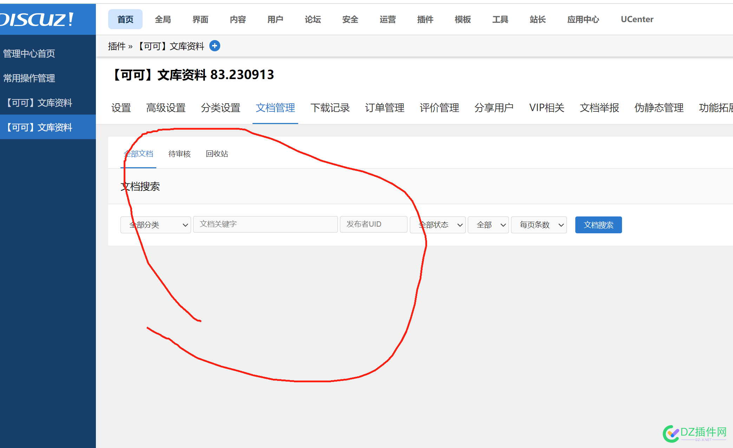Screen dimensions: 733x448
Task: Click the 发布者UID input box
Action: 373,224
